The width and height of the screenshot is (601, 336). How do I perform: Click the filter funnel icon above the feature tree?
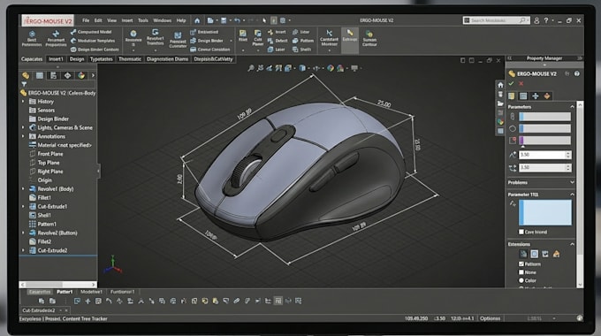[x=24, y=84]
